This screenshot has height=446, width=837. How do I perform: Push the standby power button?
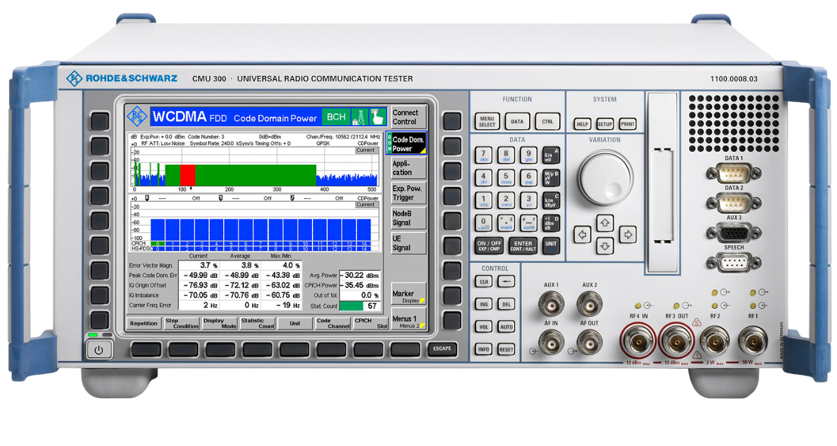[99, 350]
